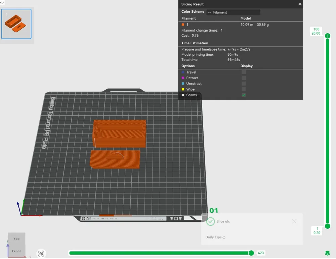Select plate 1 thumbnail

point(16,24)
